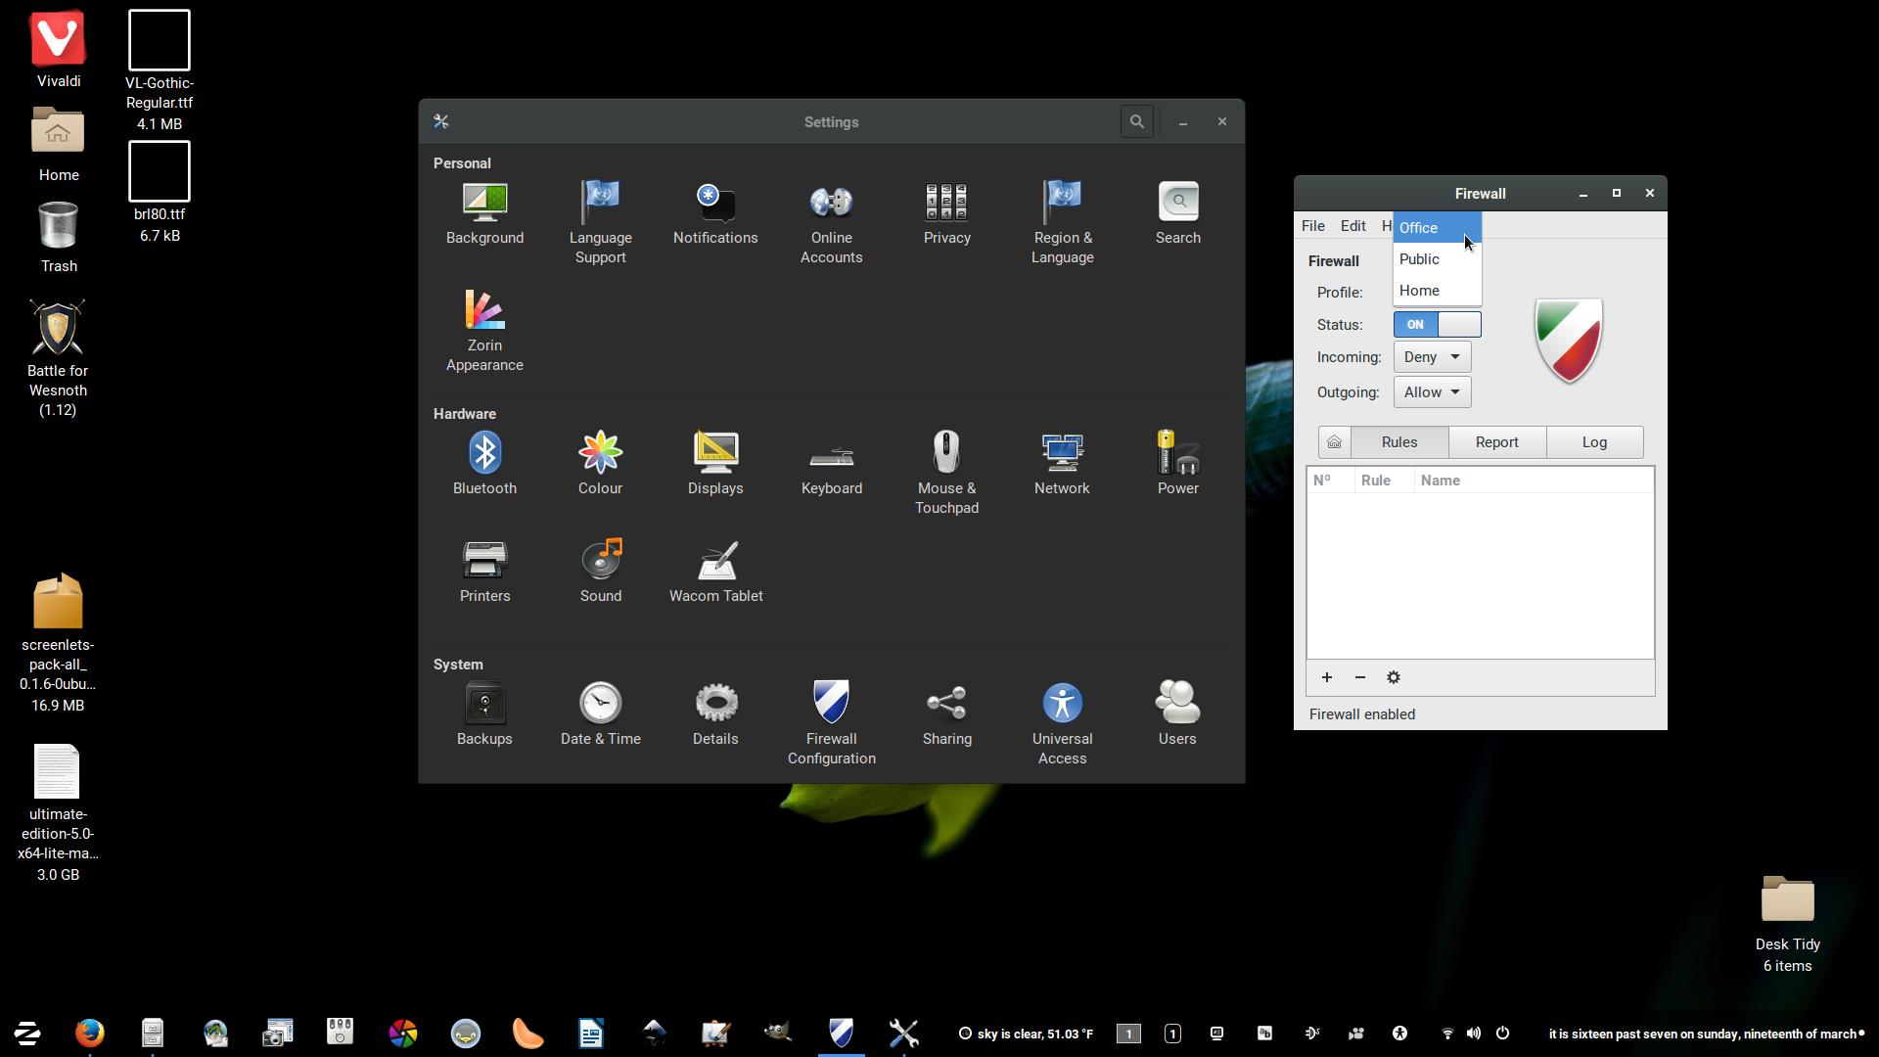Image resolution: width=1879 pixels, height=1057 pixels.
Task: Open Bluetooth settings icon
Action: tap(484, 454)
